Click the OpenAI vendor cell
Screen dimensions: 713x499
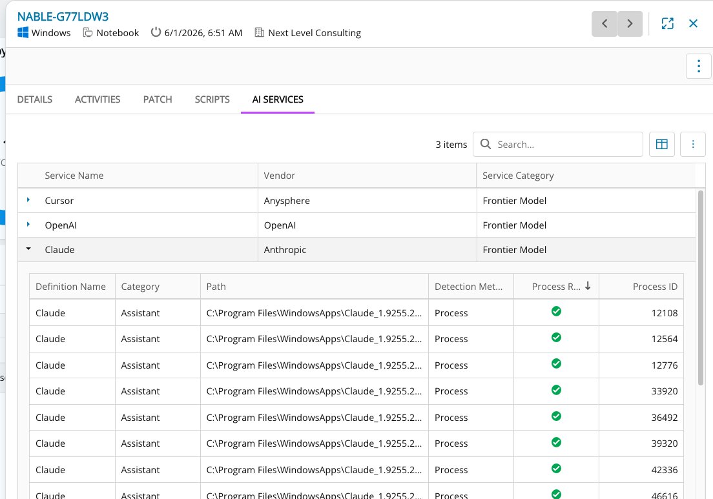click(367, 225)
